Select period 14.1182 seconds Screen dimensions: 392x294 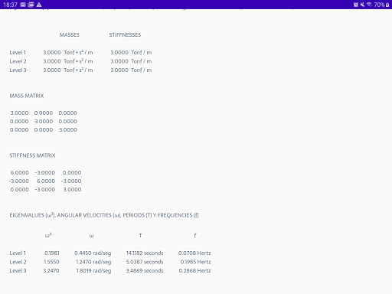coord(145,253)
